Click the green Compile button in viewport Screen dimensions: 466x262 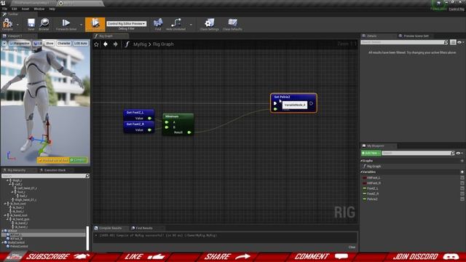[78, 160]
